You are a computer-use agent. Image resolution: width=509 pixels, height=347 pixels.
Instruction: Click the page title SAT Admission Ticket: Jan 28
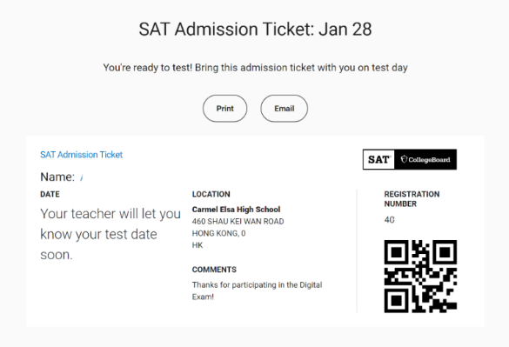255,30
